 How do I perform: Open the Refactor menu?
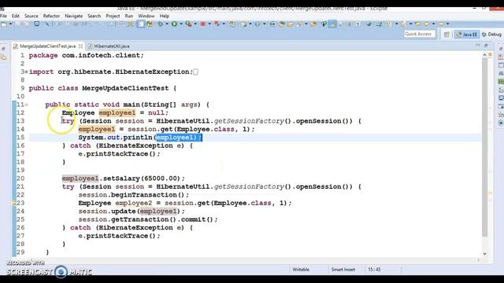[x=51, y=16]
